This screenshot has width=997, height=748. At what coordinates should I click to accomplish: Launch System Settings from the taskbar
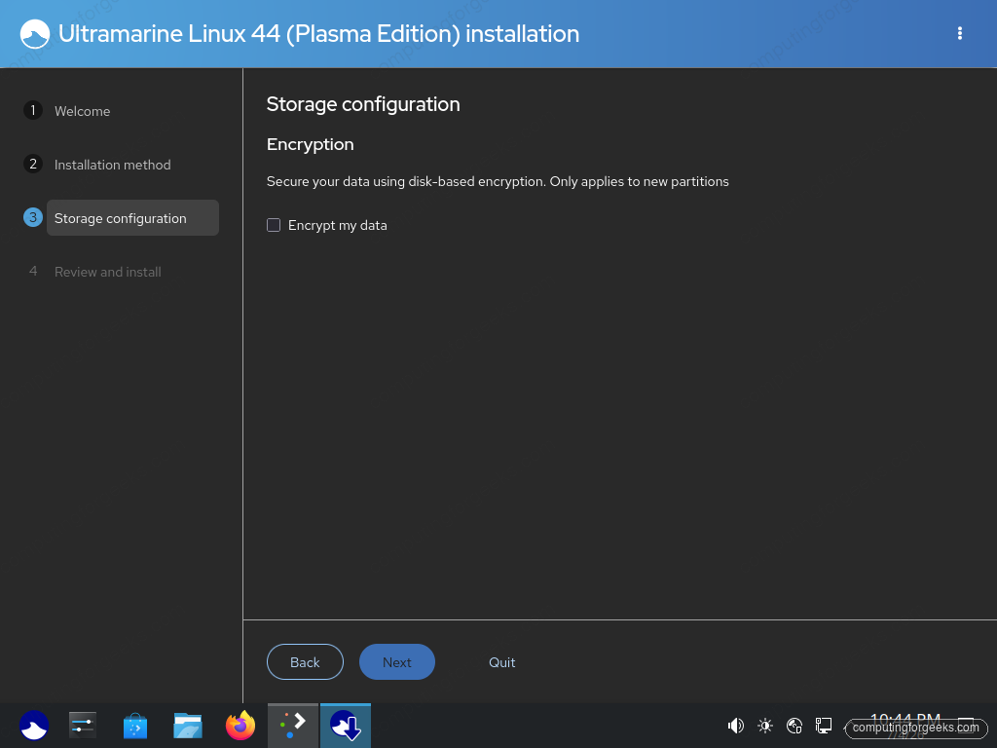pos(83,726)
